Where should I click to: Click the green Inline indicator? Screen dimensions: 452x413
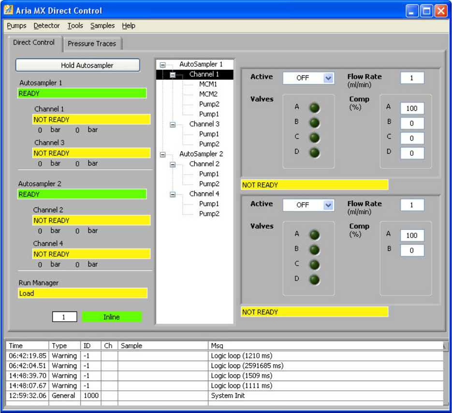pos(112,317)
